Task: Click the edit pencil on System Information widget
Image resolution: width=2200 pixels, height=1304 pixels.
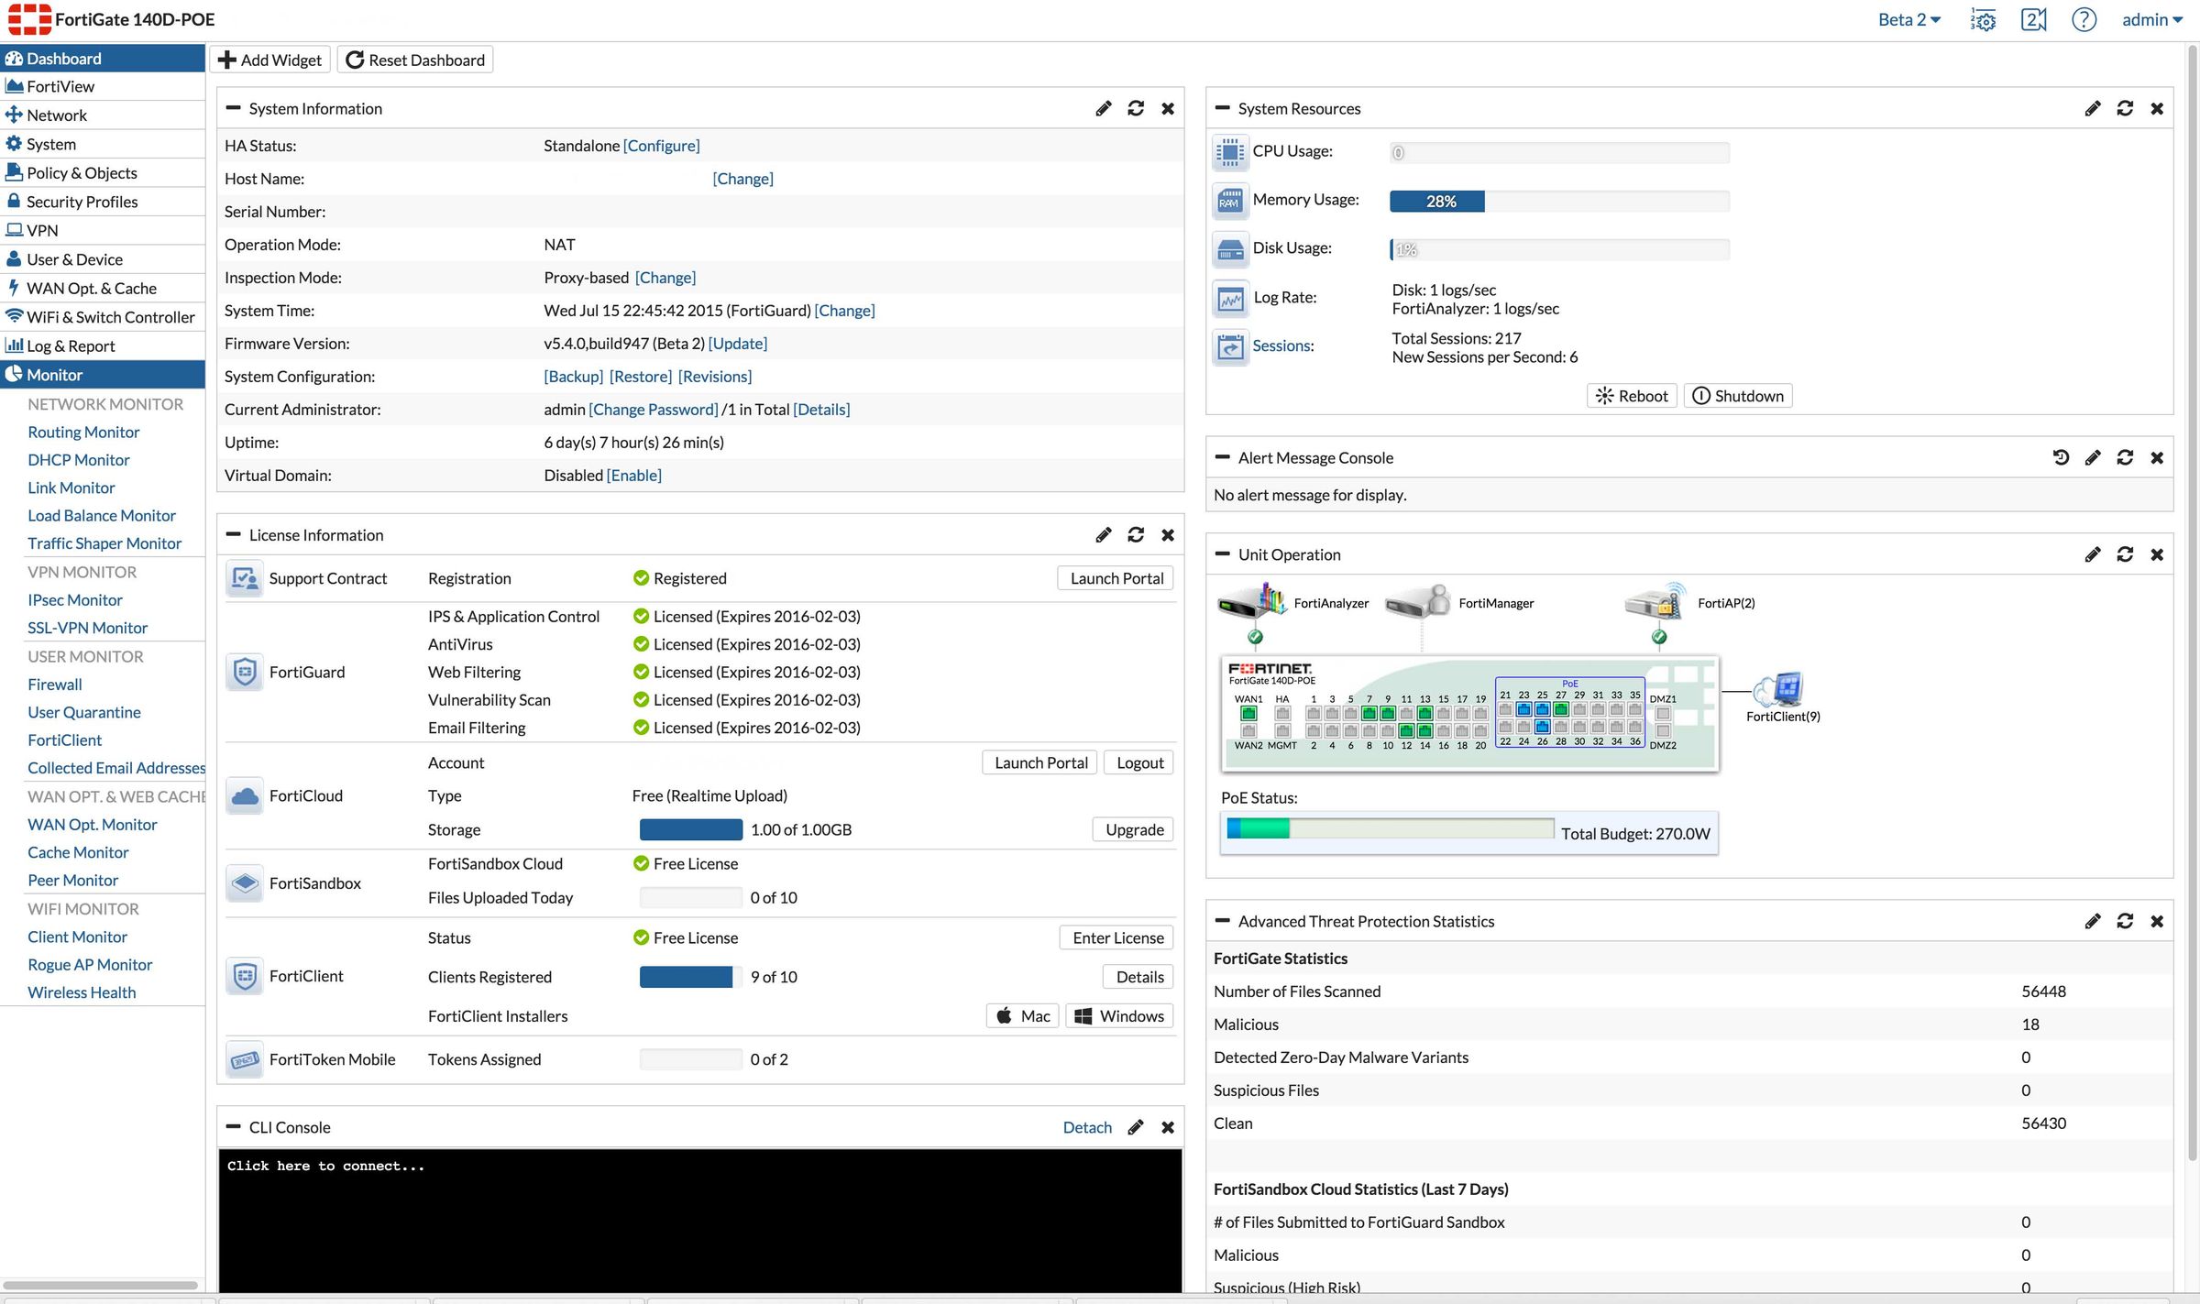Action: 1104,109
